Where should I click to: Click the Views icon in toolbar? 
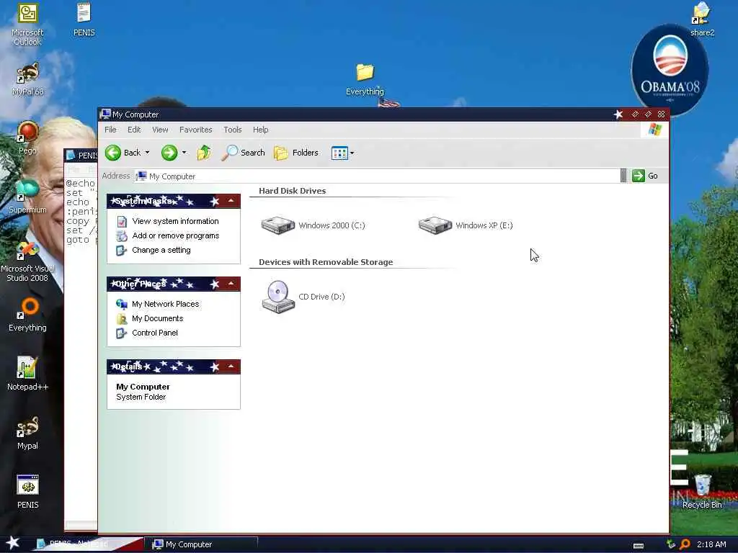coord(339,153)
